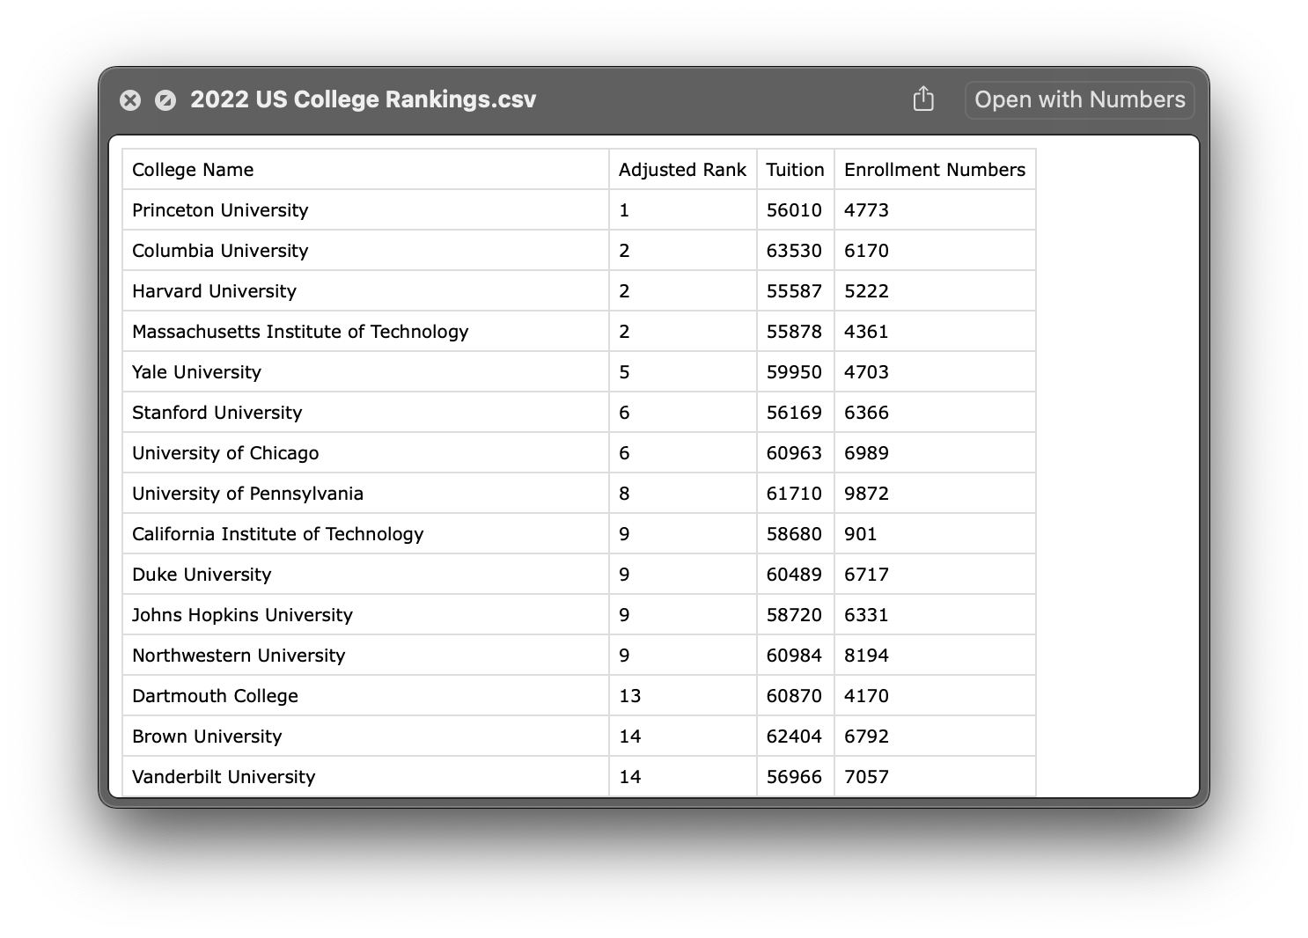Select Caltech's enrollment value 901
Screen dimensions: 1308x938
pos(860,534)
